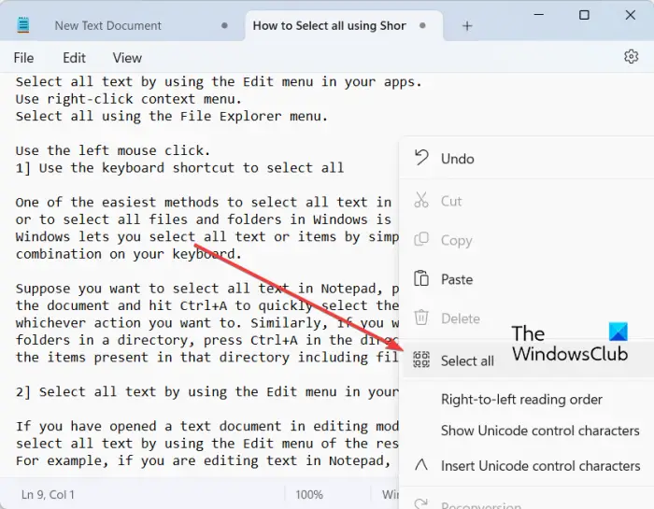This screenshot has width=654, height=509.
Task: Choose Undo from context menu
Action: [528, 159]
